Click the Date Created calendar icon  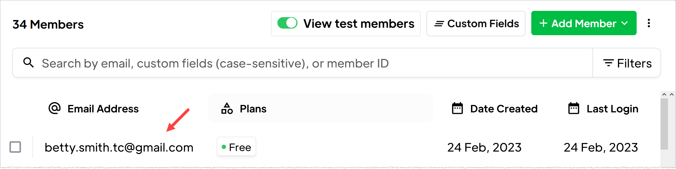[457, 108]
